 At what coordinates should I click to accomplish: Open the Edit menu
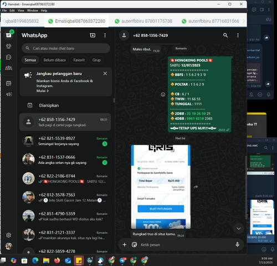point(12,11)
